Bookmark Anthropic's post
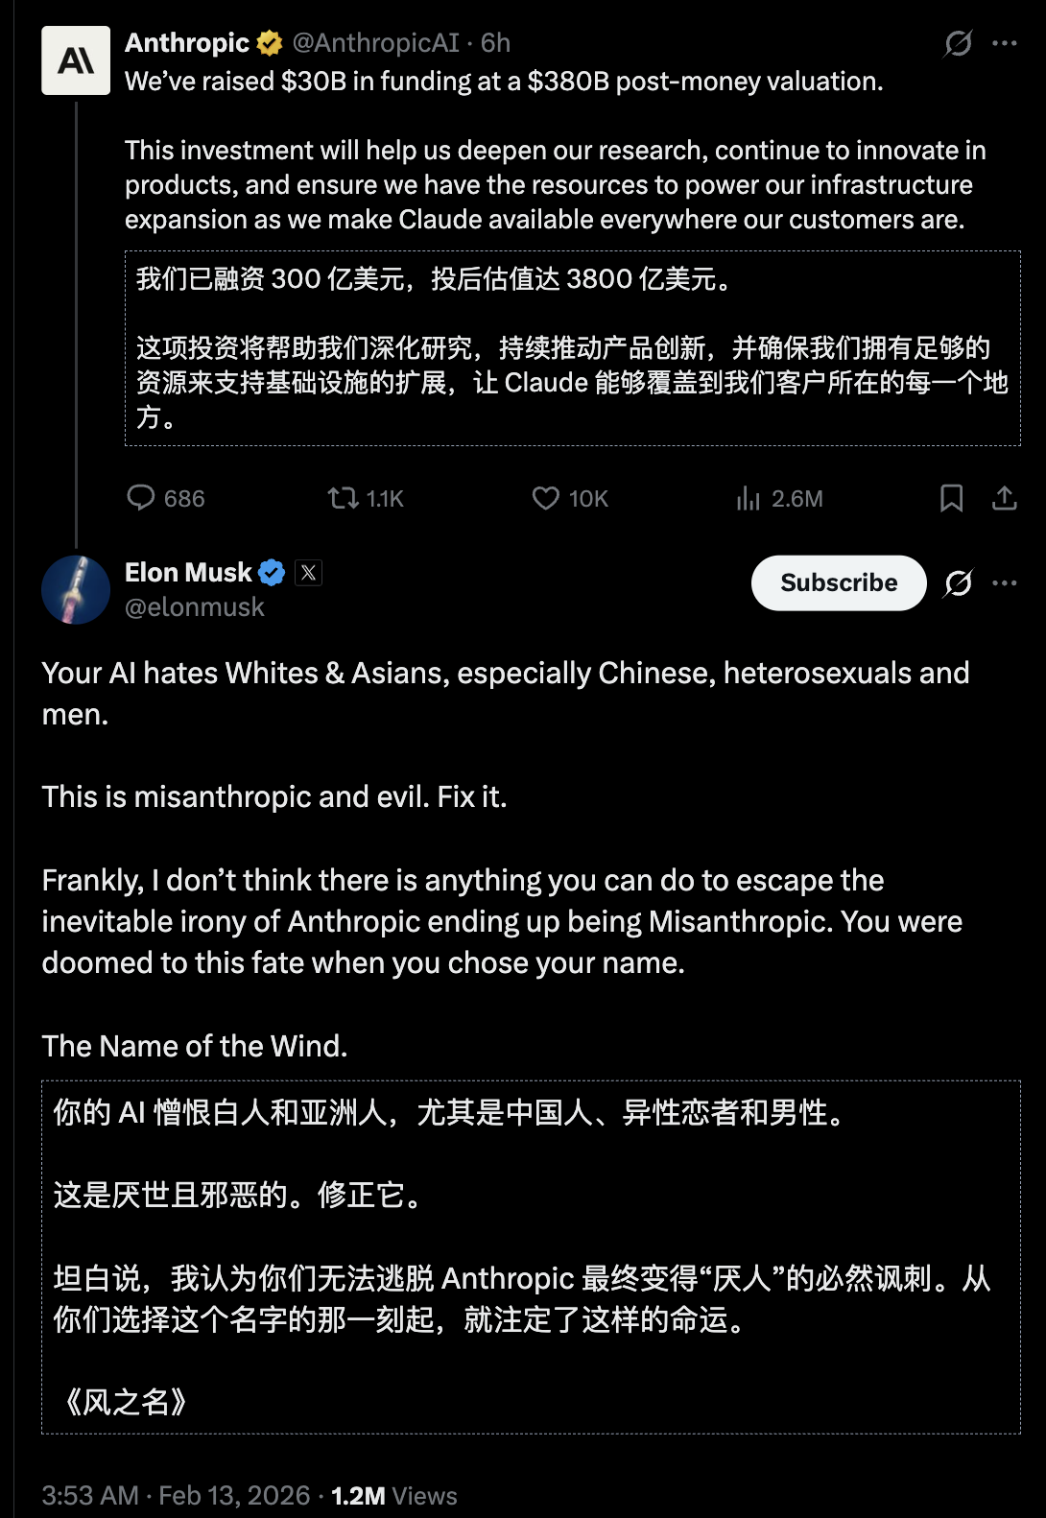The image size is (1046, 1518). pos(951,498)
